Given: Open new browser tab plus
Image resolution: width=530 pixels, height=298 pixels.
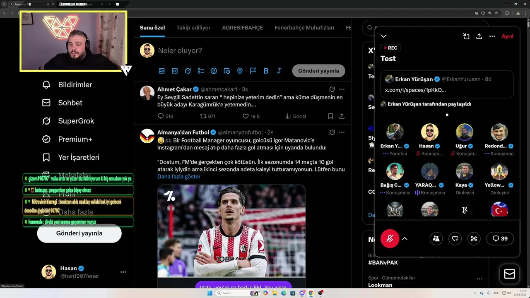Looking at the screenshot, I should point(110,4).
